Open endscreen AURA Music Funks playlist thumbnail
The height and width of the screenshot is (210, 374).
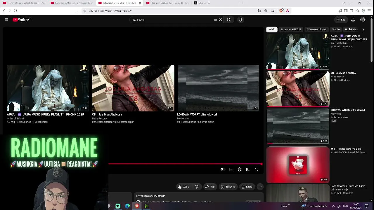[48, 88]
